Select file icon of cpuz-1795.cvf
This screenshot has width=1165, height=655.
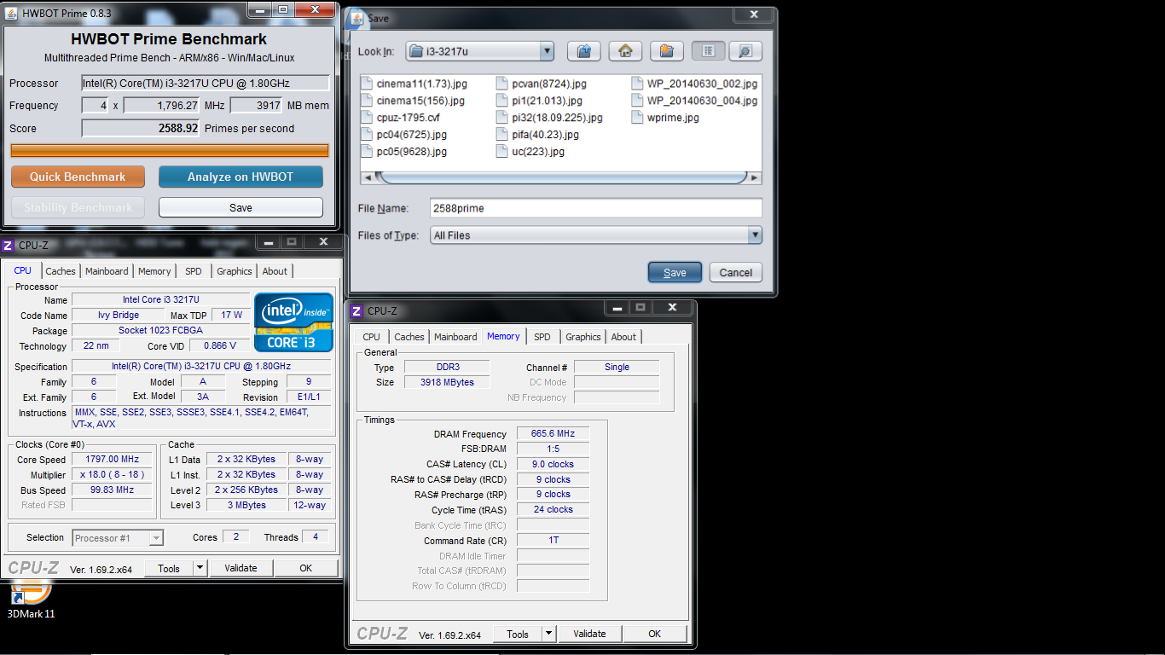(x=367, y=118)
